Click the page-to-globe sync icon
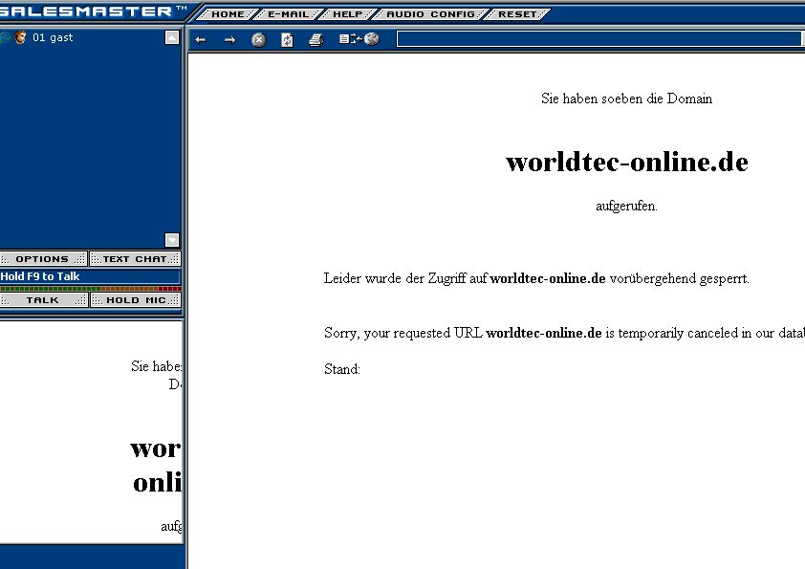The image size is (805, 569). 359,39
